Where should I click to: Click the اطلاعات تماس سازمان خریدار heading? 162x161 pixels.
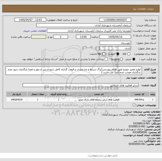click(x=142, y=112)
